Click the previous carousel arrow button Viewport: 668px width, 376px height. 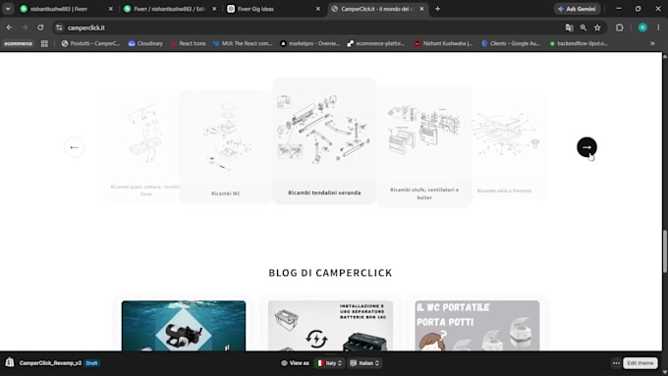(x=74, y=147)
